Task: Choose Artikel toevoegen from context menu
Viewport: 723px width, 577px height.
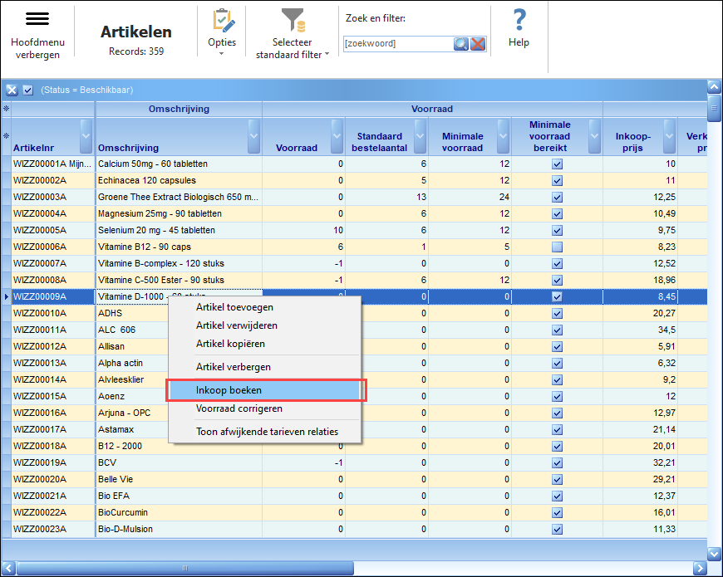Action: (x=264, y=307)
